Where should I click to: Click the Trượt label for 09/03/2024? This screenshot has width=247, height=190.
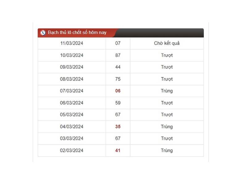click(166, 67)
